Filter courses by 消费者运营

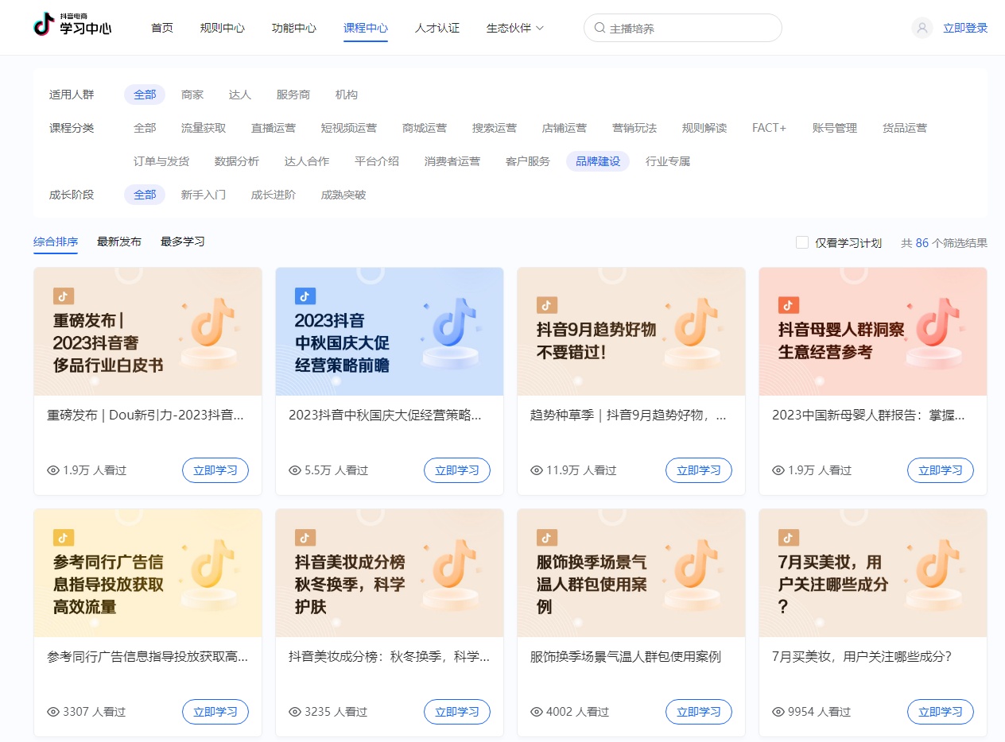coord(452,161)
